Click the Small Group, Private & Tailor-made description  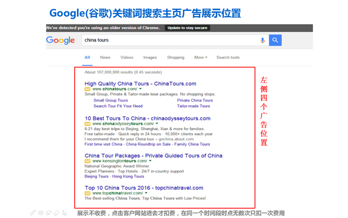150,94
